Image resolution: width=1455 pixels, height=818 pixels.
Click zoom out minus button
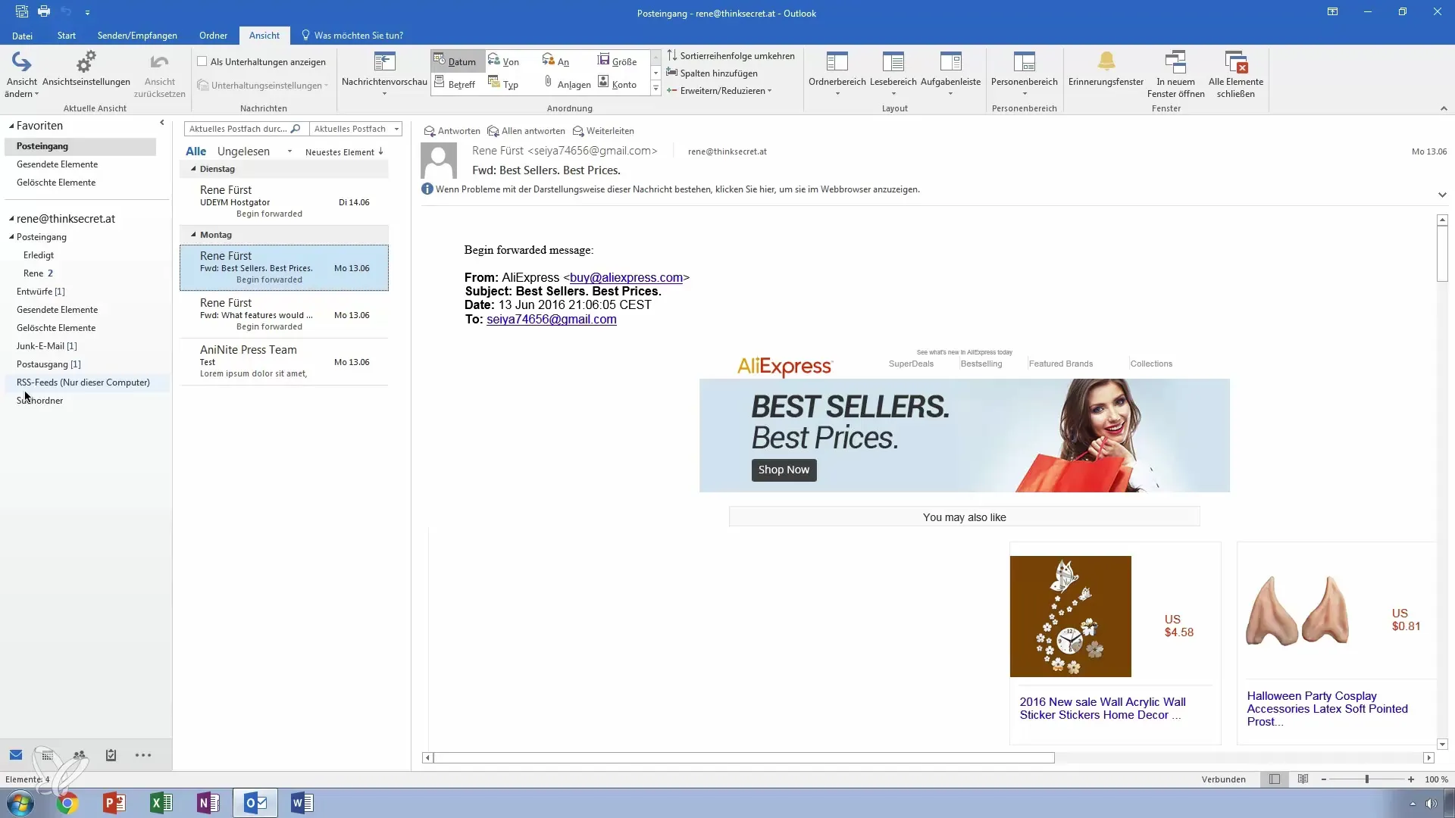pos(1324,779)
